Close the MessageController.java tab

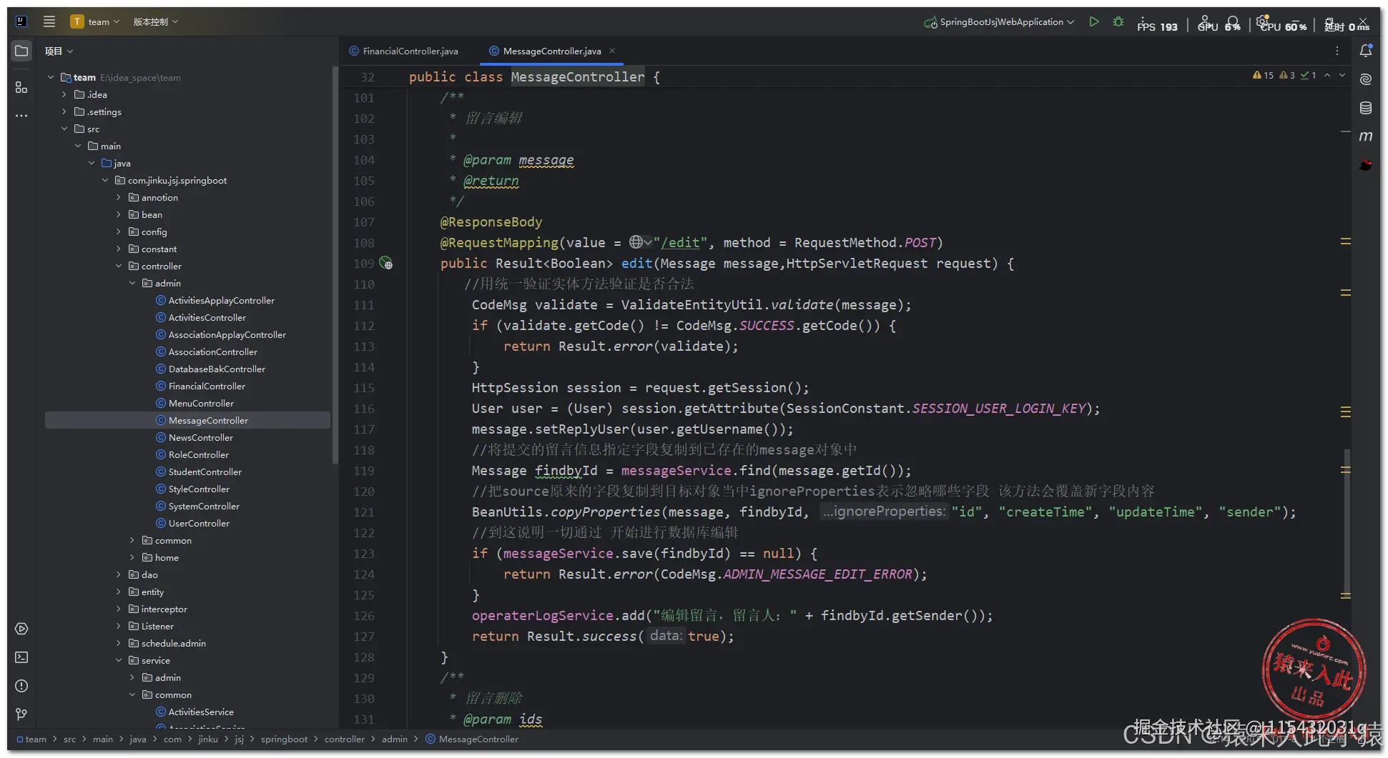(612, 51)
